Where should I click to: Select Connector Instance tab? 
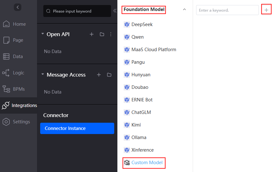[x=77, y=128]
